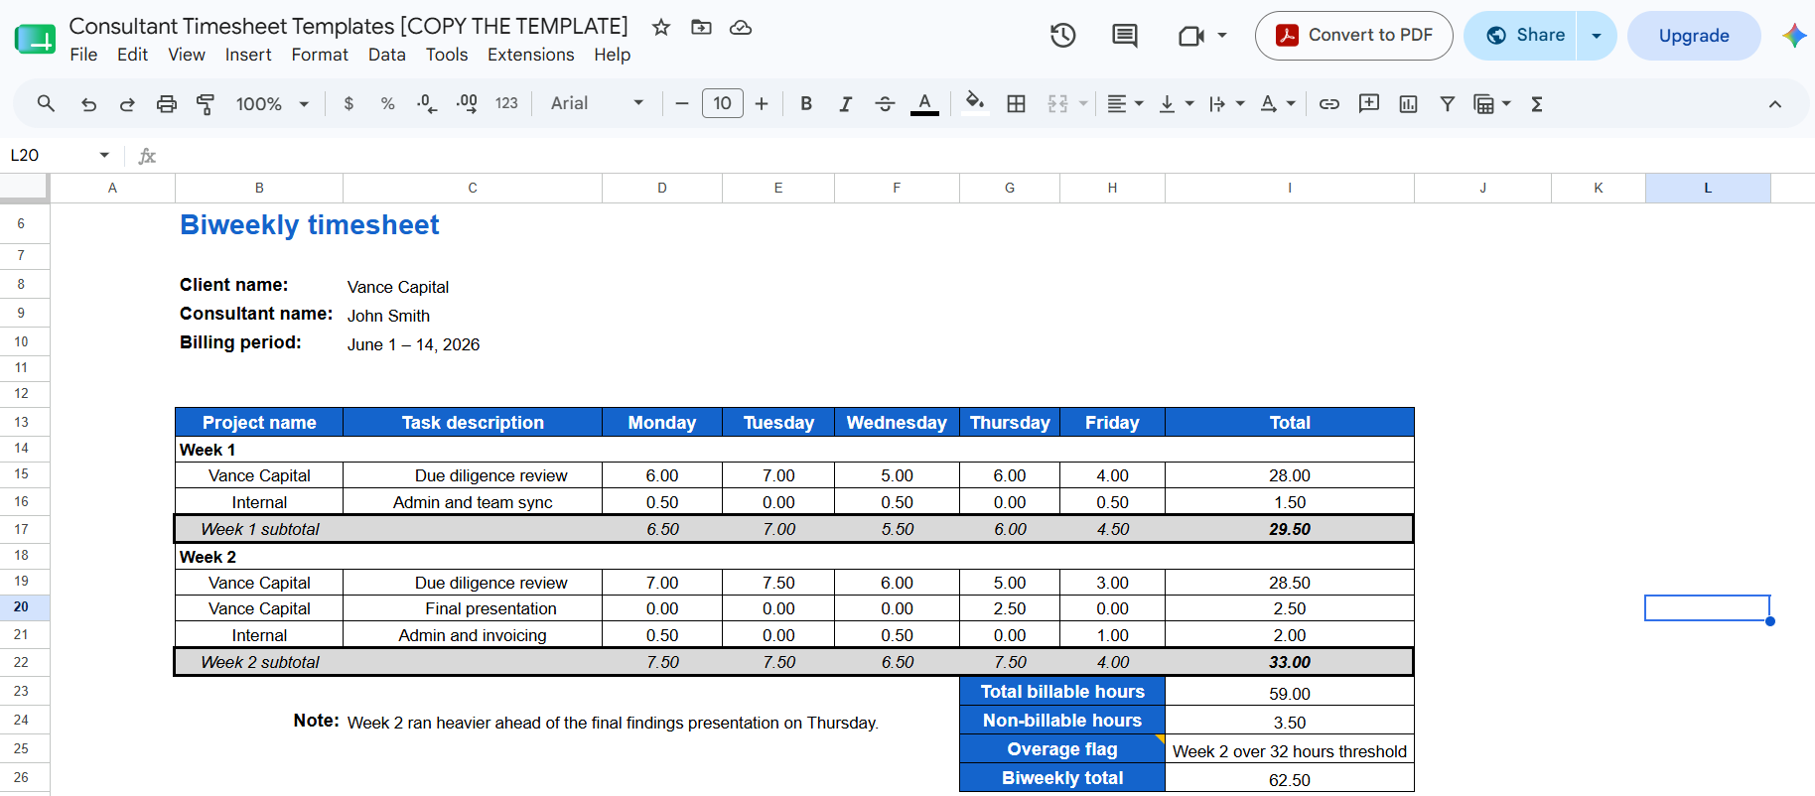The height and width of the screenshot is (796, 1815).
Task: Decrease font size with minus button
Action: pyautogui.click(x=682, y=103)
